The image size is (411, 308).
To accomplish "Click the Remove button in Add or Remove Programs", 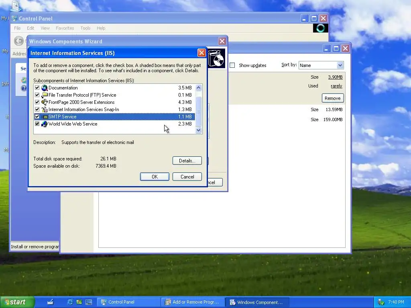I will click(x=333, y=98).
